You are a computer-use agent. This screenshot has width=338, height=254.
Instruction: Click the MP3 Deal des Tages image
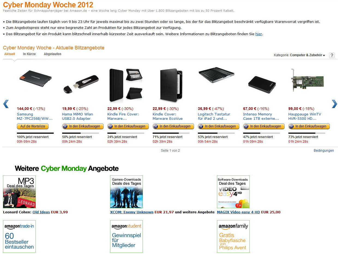(x=19, y=192)
